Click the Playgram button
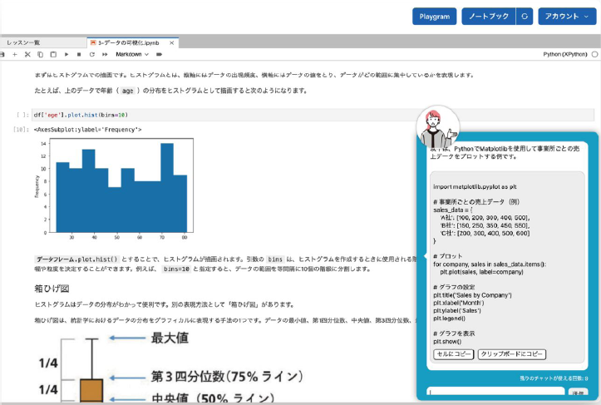 [x=435, y=16]
